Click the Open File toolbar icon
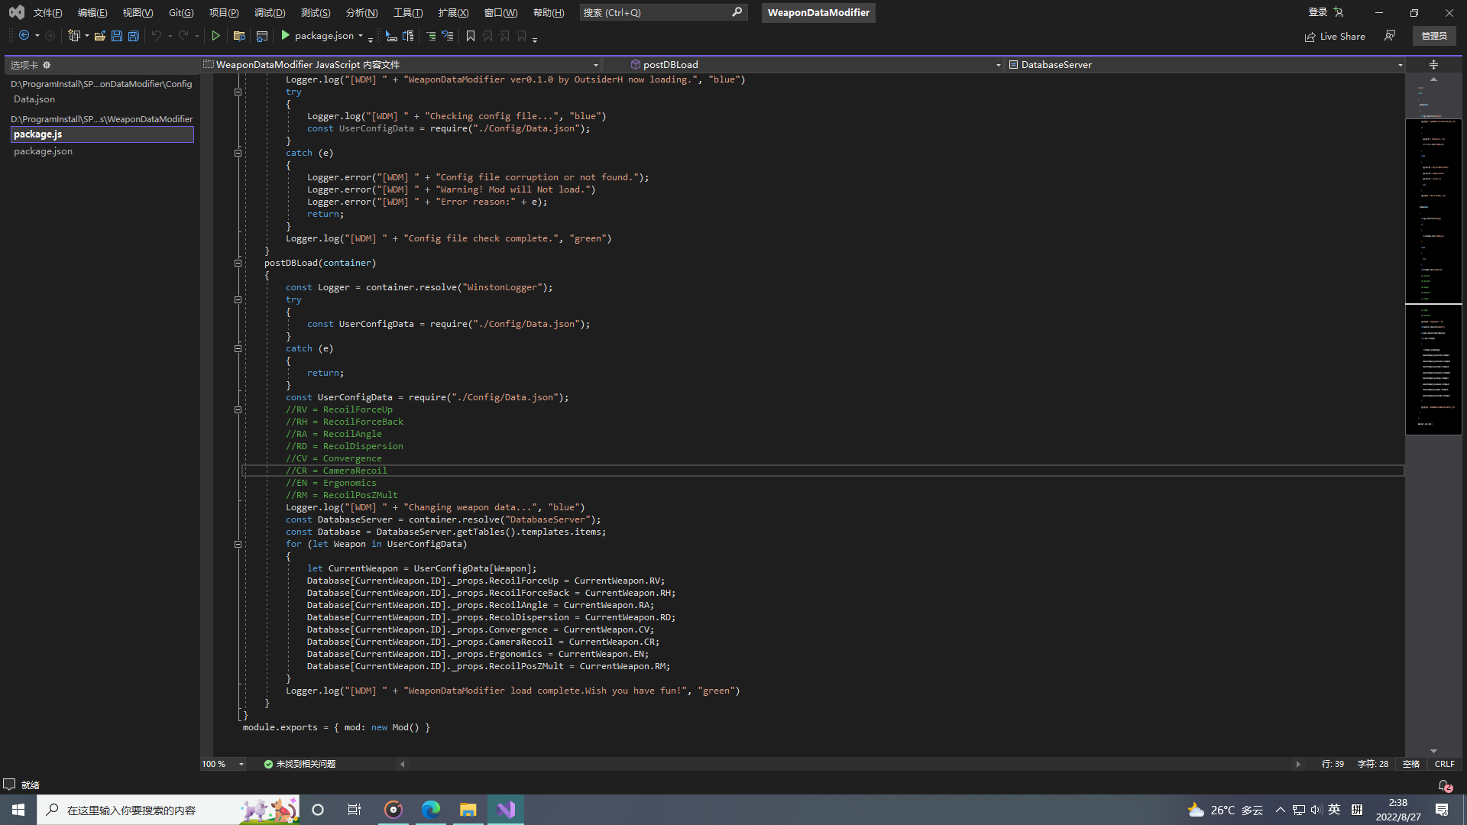Image resolution: width=1467 pixels, height=825 pixels. point(100,36)
